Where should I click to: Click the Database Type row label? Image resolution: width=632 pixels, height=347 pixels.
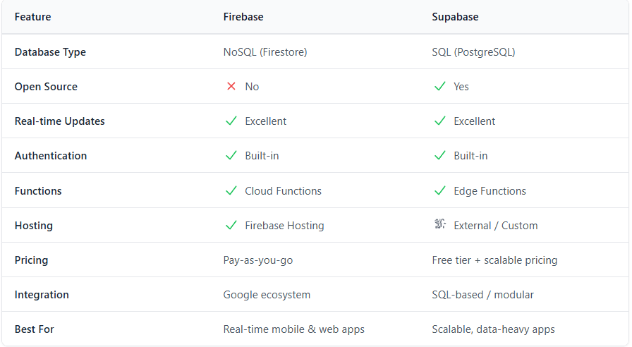(x=50, y=52)
